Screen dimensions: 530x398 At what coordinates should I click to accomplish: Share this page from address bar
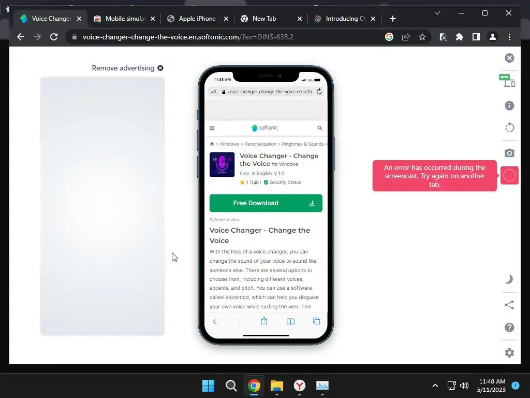point(406,37)
